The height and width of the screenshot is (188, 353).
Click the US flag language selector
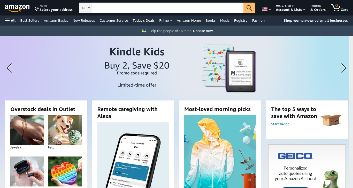click(266, 9)
